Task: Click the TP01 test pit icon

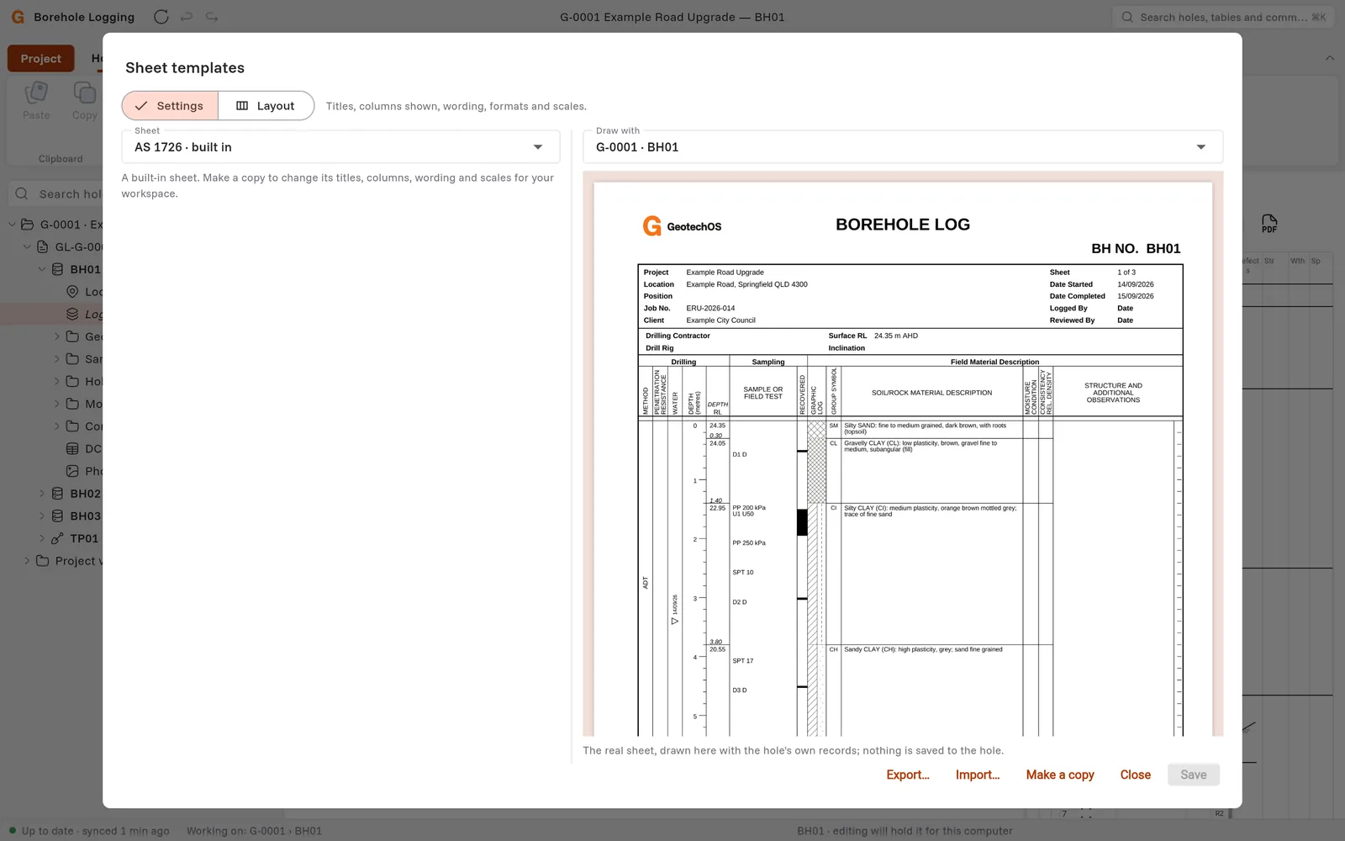Action: [57, 538]
